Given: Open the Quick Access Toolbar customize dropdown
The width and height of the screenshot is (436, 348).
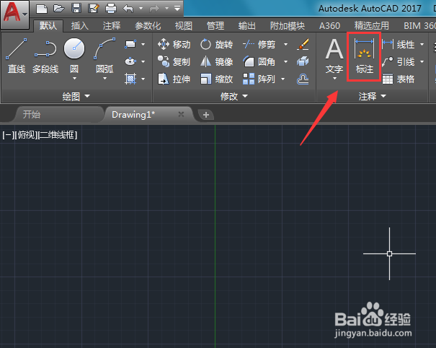Looking at the screenshot, I should [x=177, y=9].
